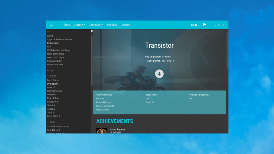Click the "10/12/2014" last played date

click(168, 61)
